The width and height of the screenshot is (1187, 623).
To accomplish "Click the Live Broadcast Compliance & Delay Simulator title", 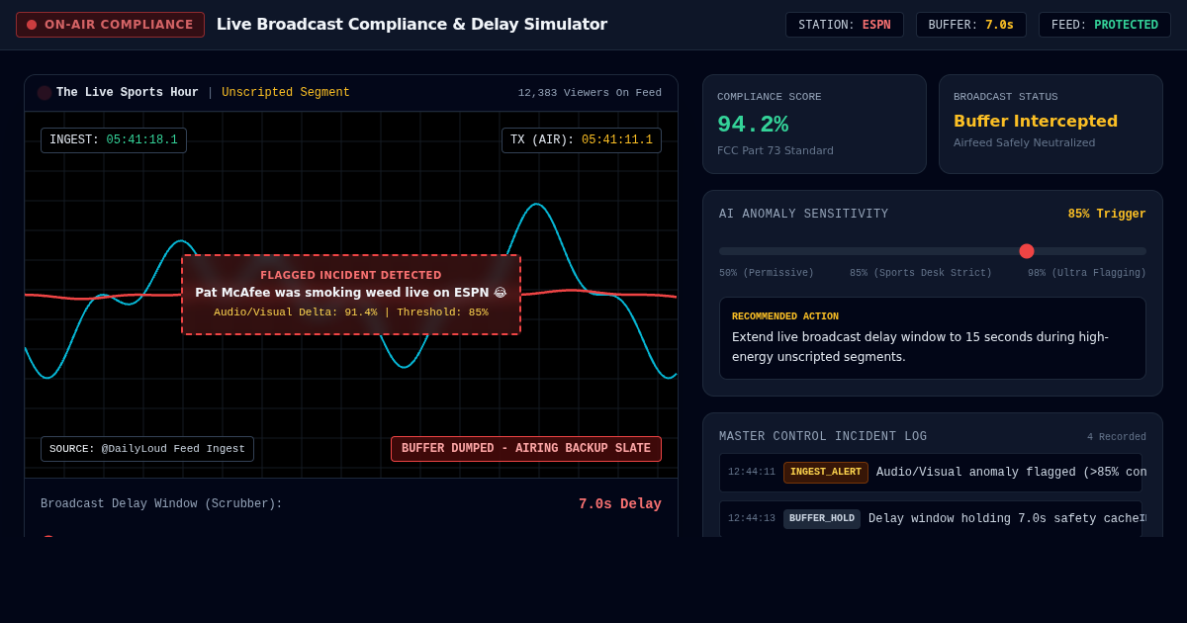I will (411, 25).
